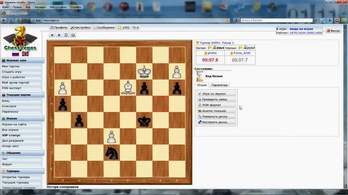Image resolution: width=348 pixels, height=195 pixels.
Task: Open 'Форум' in sidebar
Action: 7,164
